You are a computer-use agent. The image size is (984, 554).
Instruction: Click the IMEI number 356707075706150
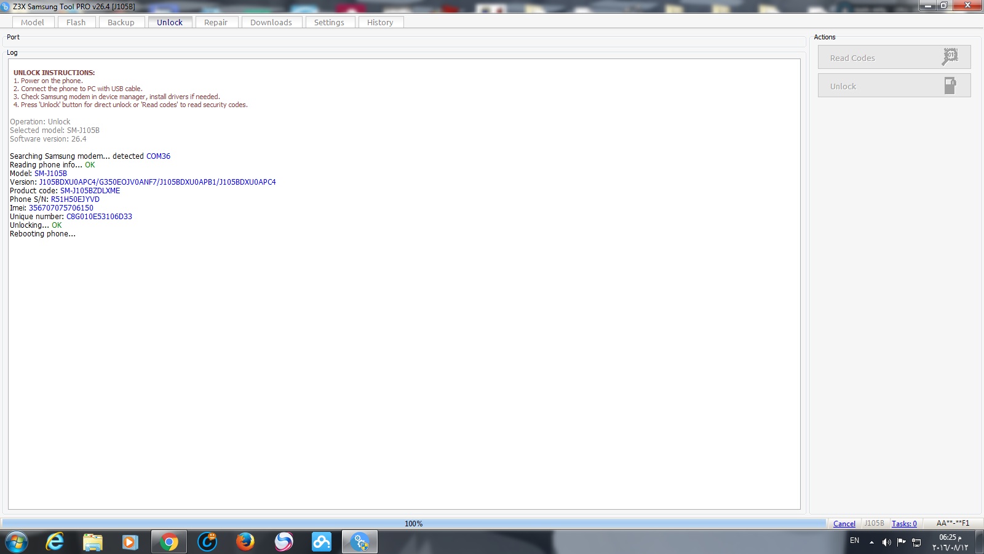(x=61, y=208)
